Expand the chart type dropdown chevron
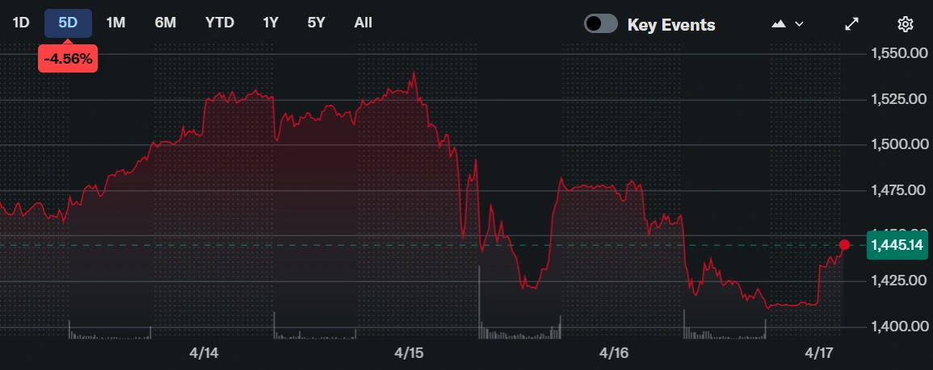The image size is (933, 370). 800,24
